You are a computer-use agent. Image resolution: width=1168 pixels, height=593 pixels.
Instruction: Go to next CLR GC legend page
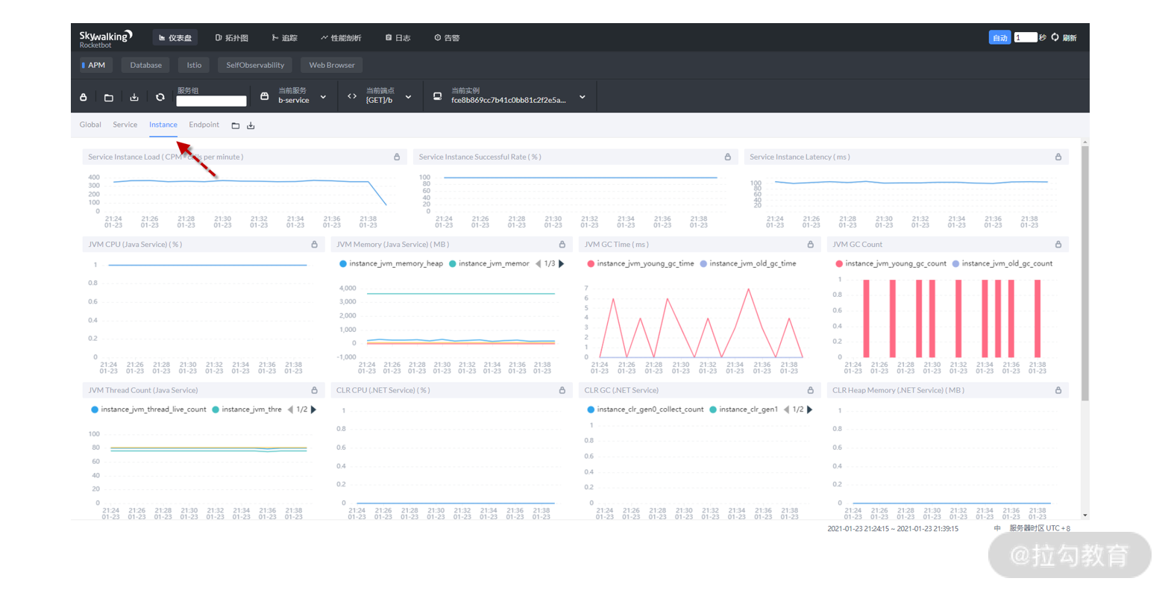tap(810, 410)
